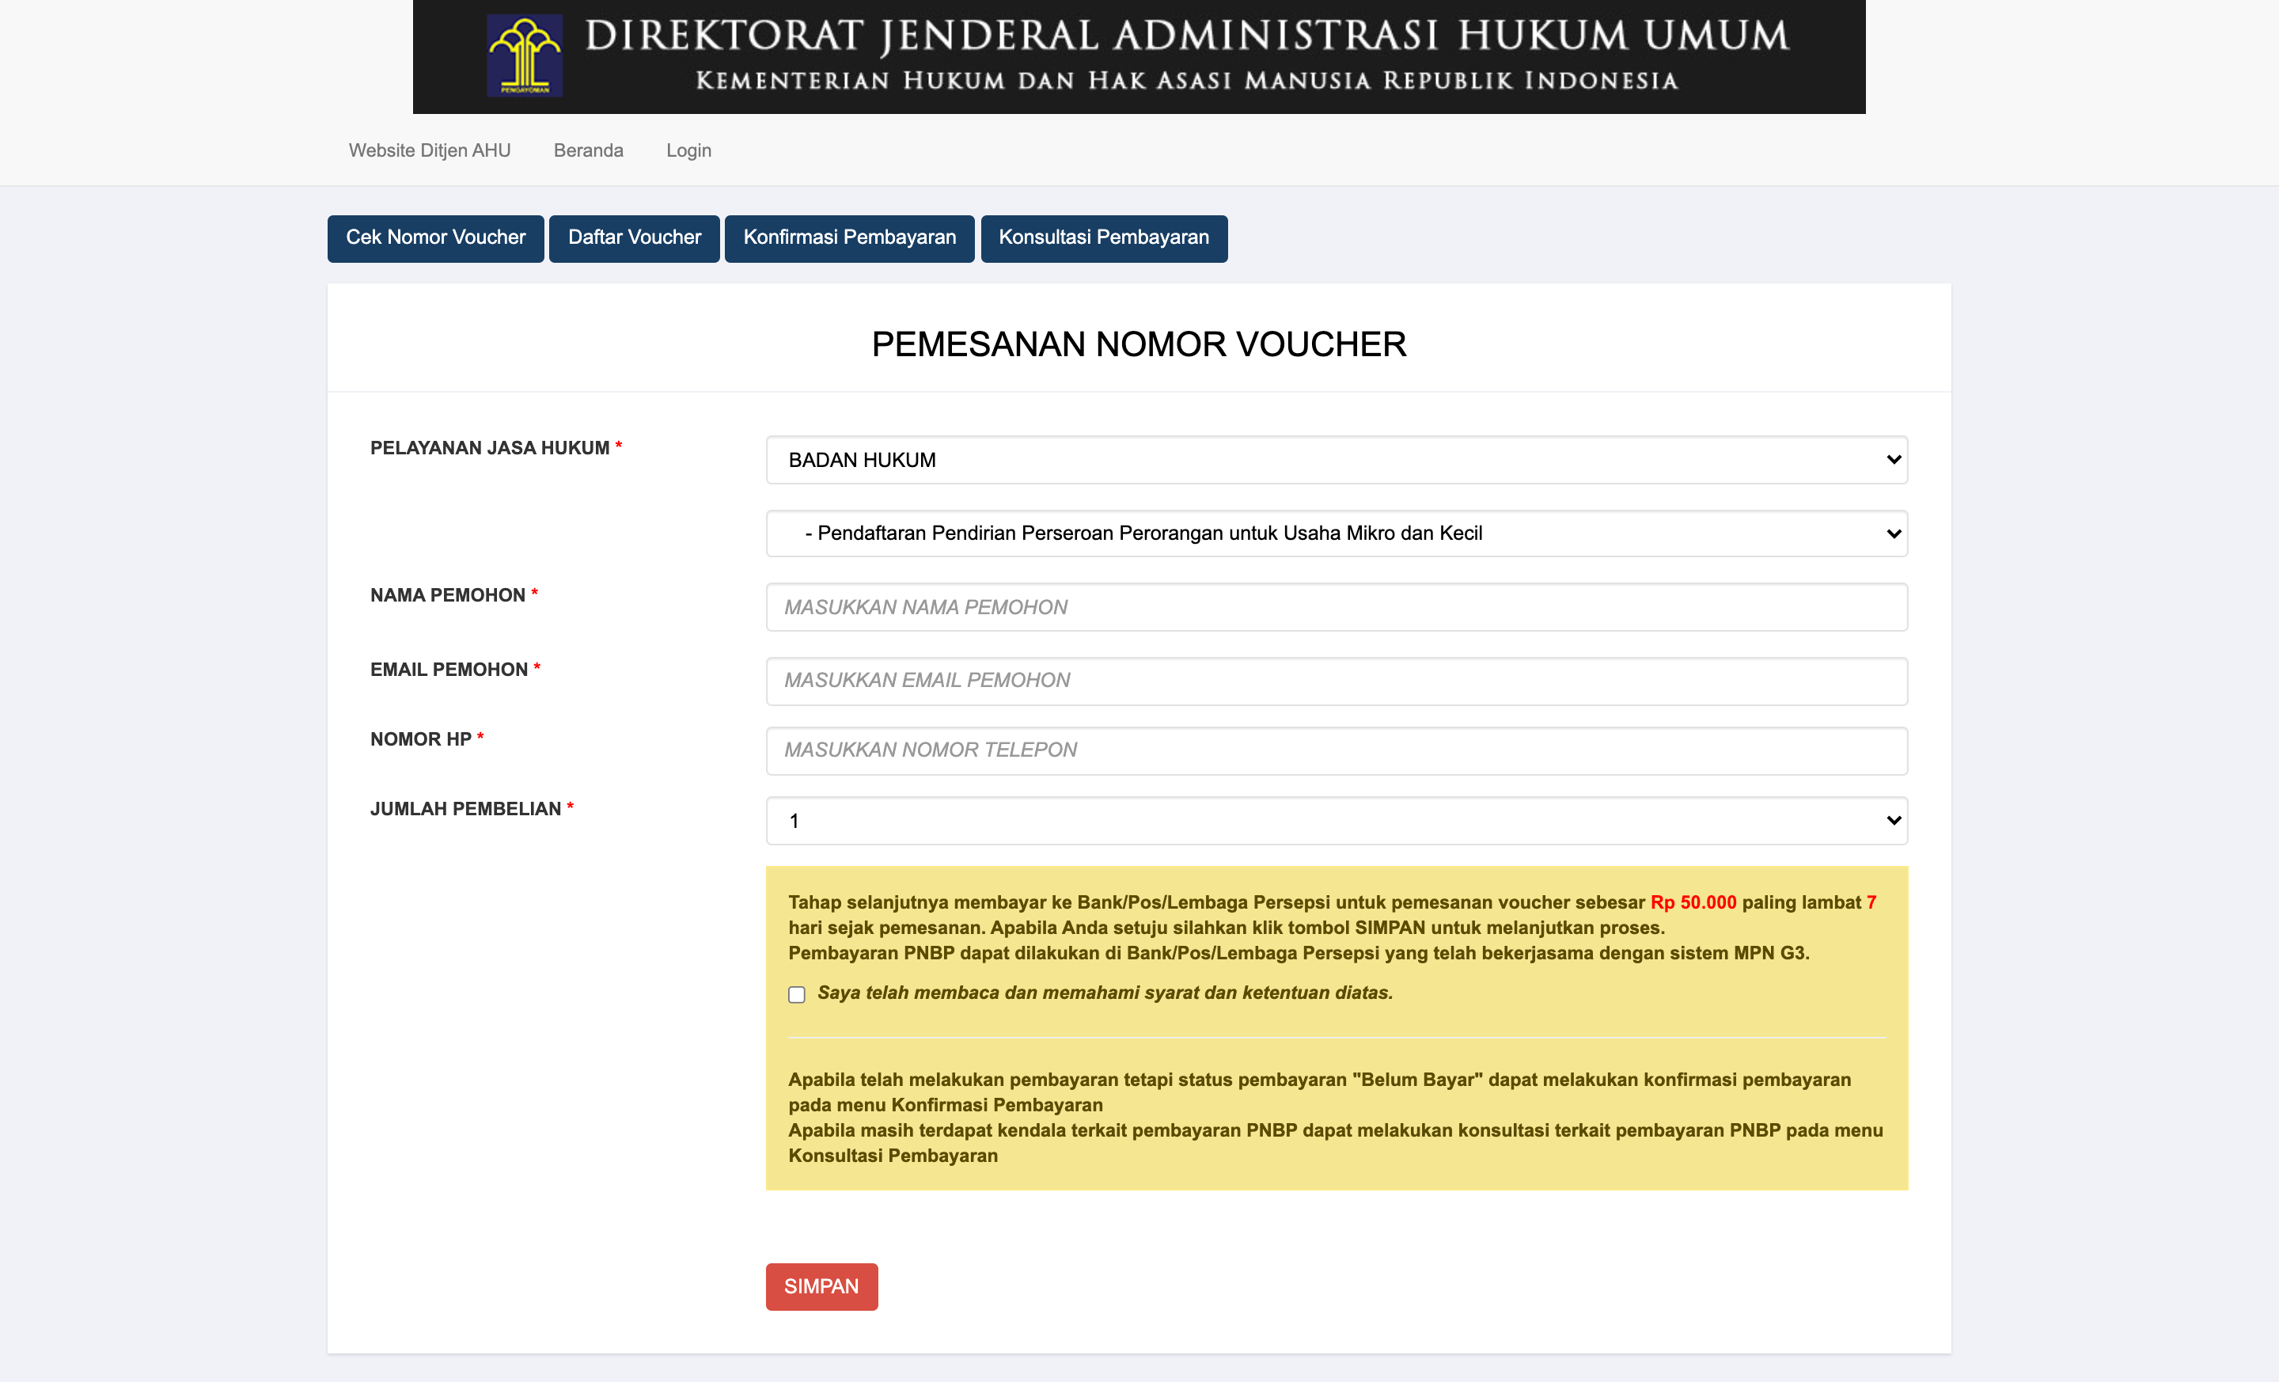Viewport: 2279px width, 1382px height.
Task: Open the Konsultasi Pembayaran tab
Action: pos(1103,237)
